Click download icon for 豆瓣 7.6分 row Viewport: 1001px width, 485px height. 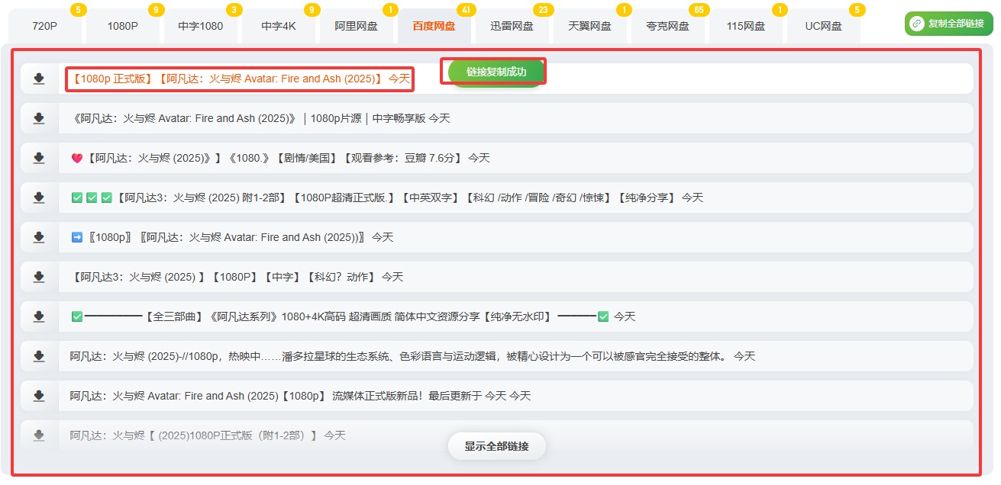tap(39, 158)
